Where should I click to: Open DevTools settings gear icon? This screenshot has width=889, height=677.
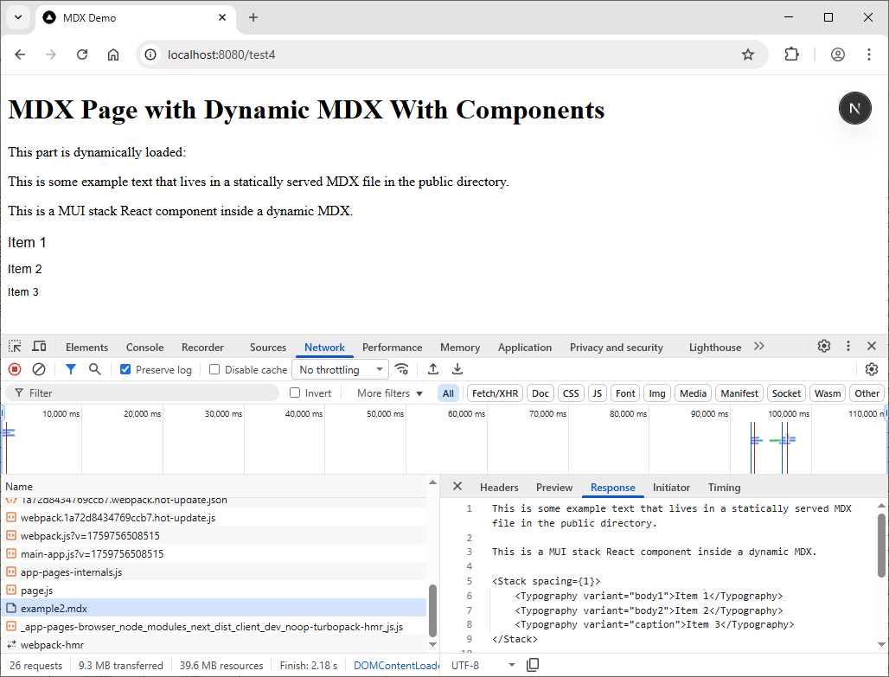coord(824,346)
